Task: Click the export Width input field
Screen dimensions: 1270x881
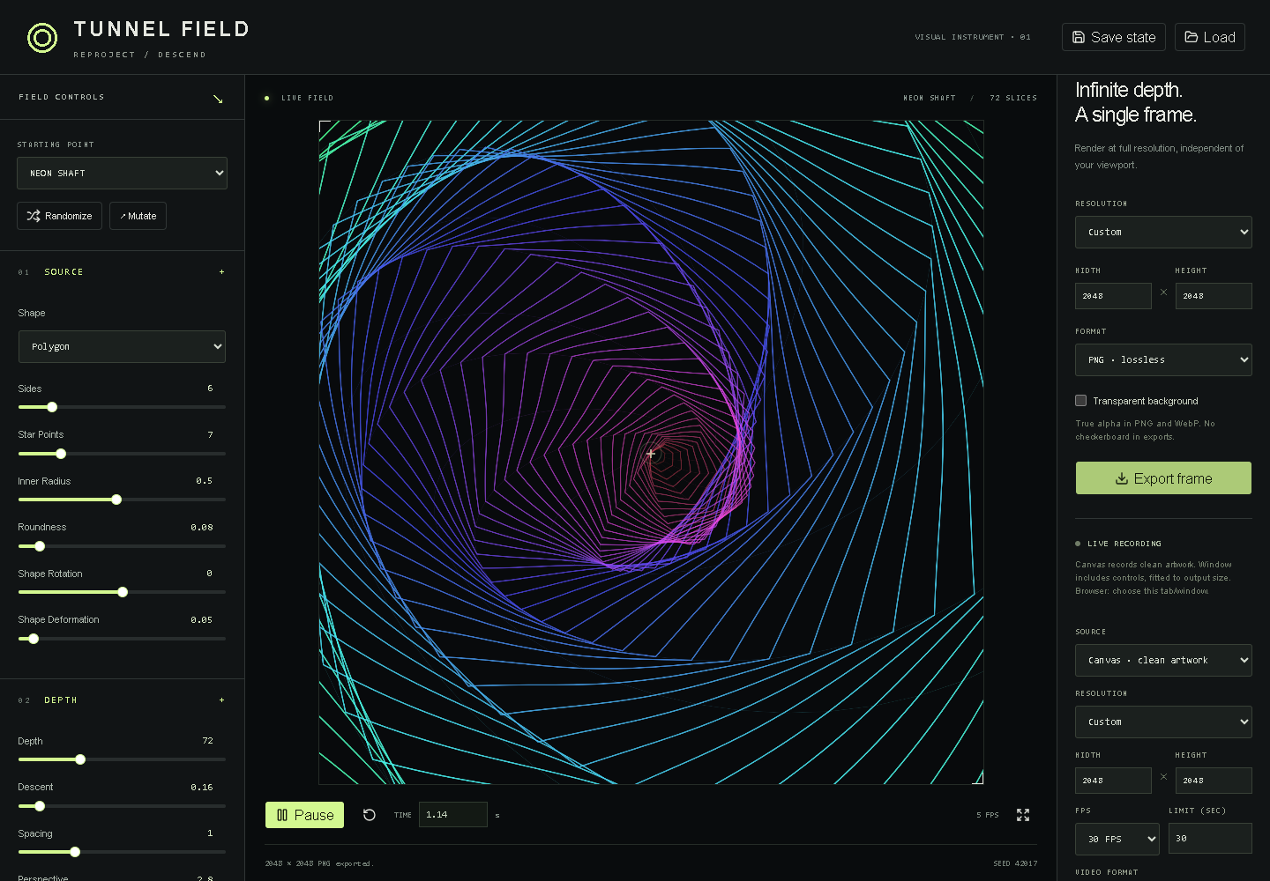Action: pyautogui.click(x=1113, y=296)
